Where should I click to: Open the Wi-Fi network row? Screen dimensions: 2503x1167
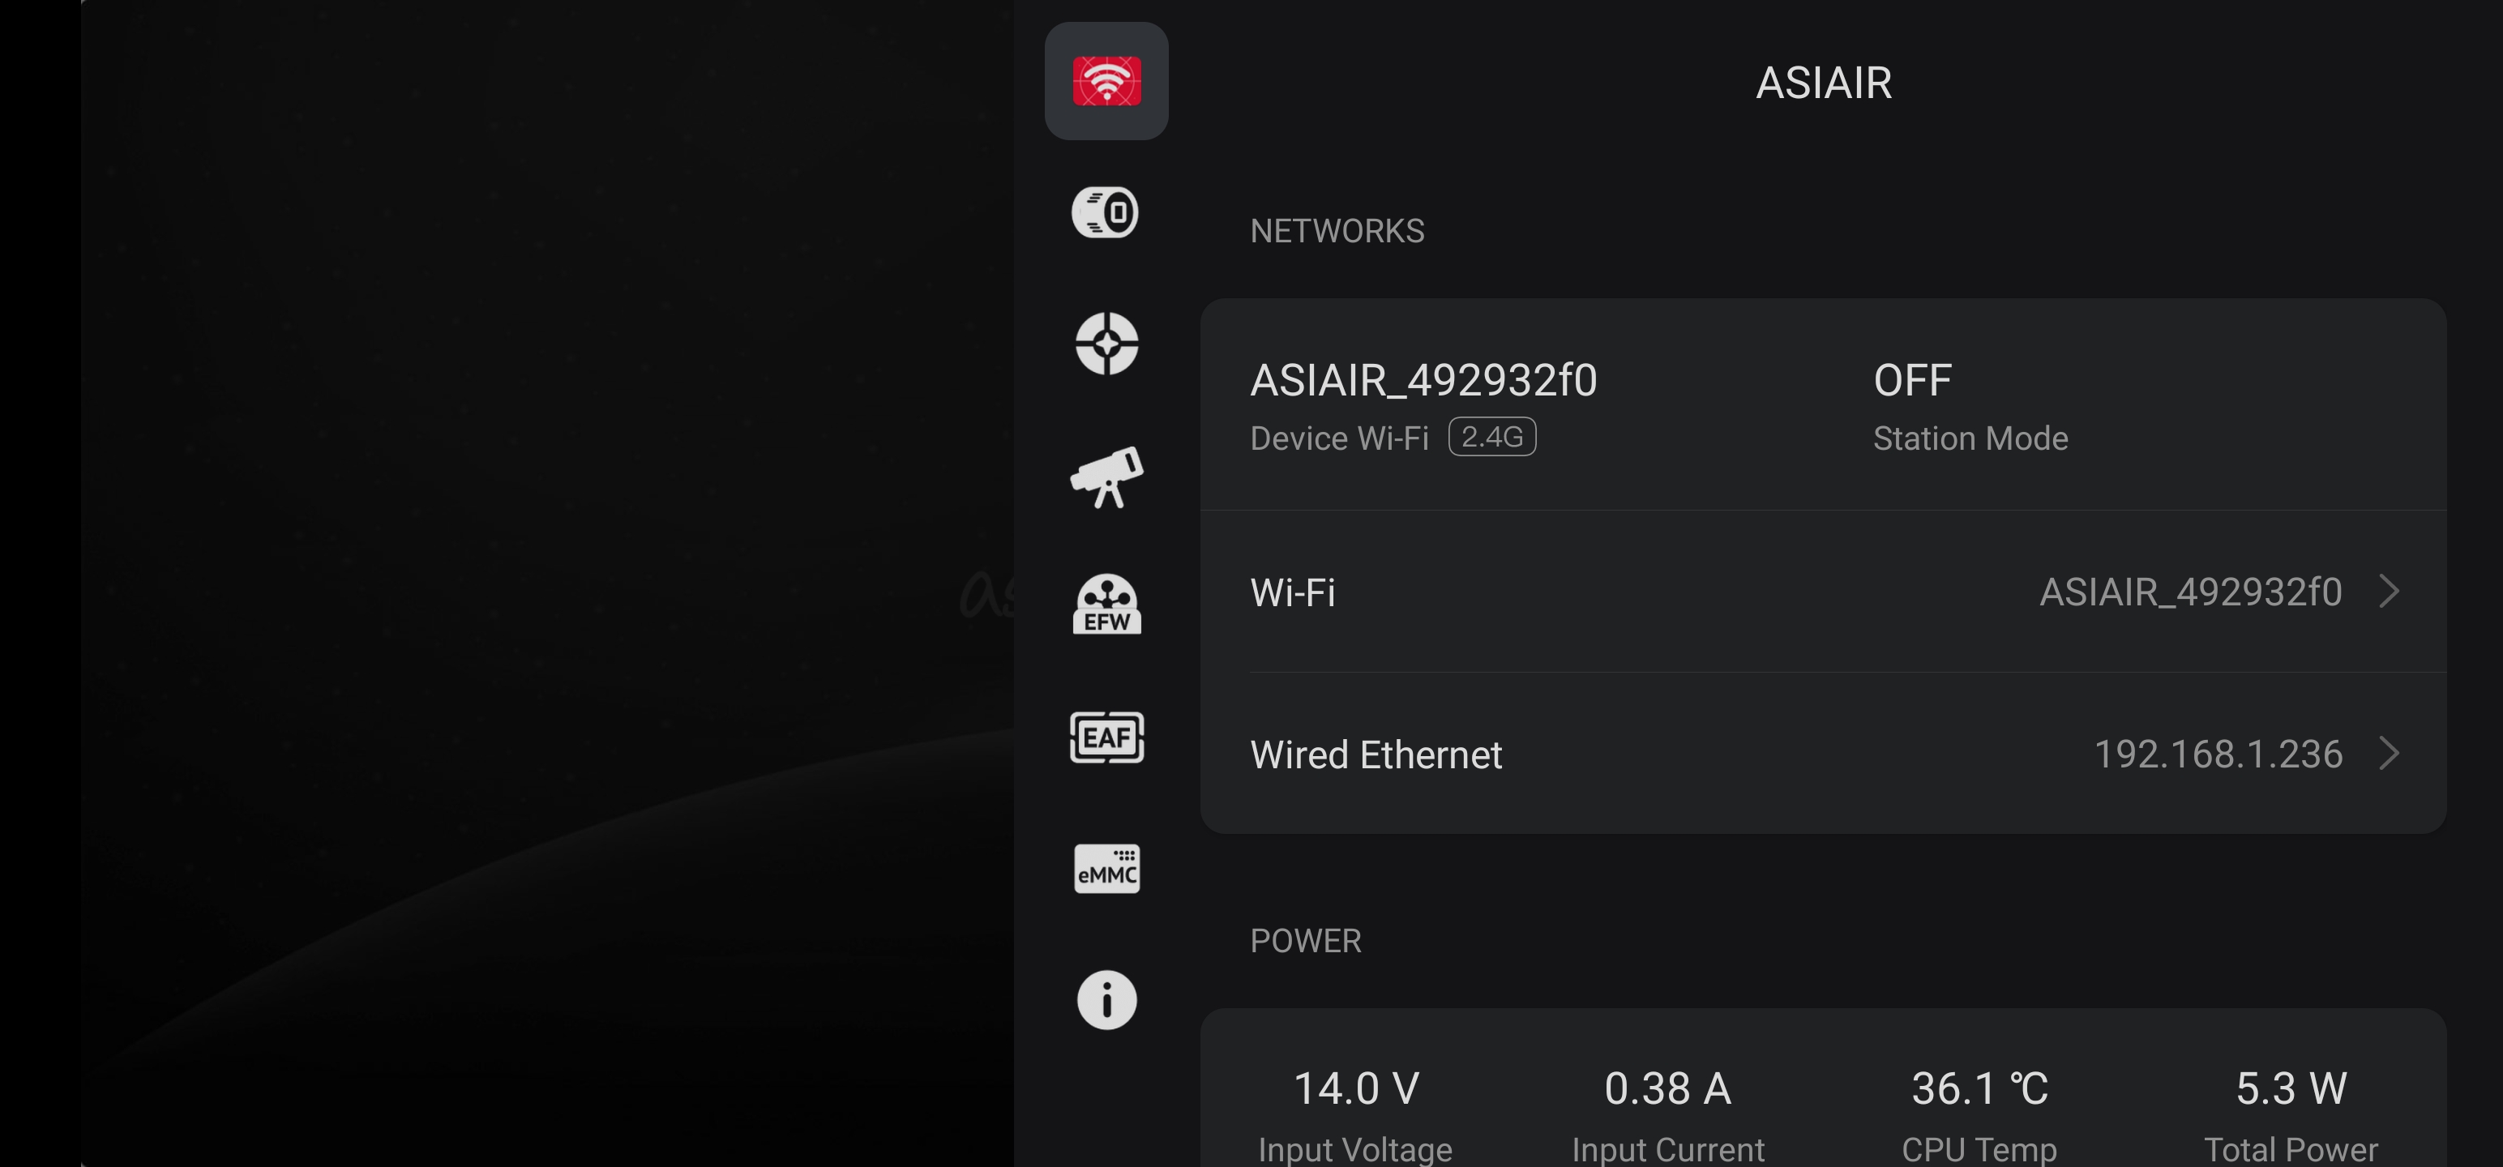(x=1823, y=592)
